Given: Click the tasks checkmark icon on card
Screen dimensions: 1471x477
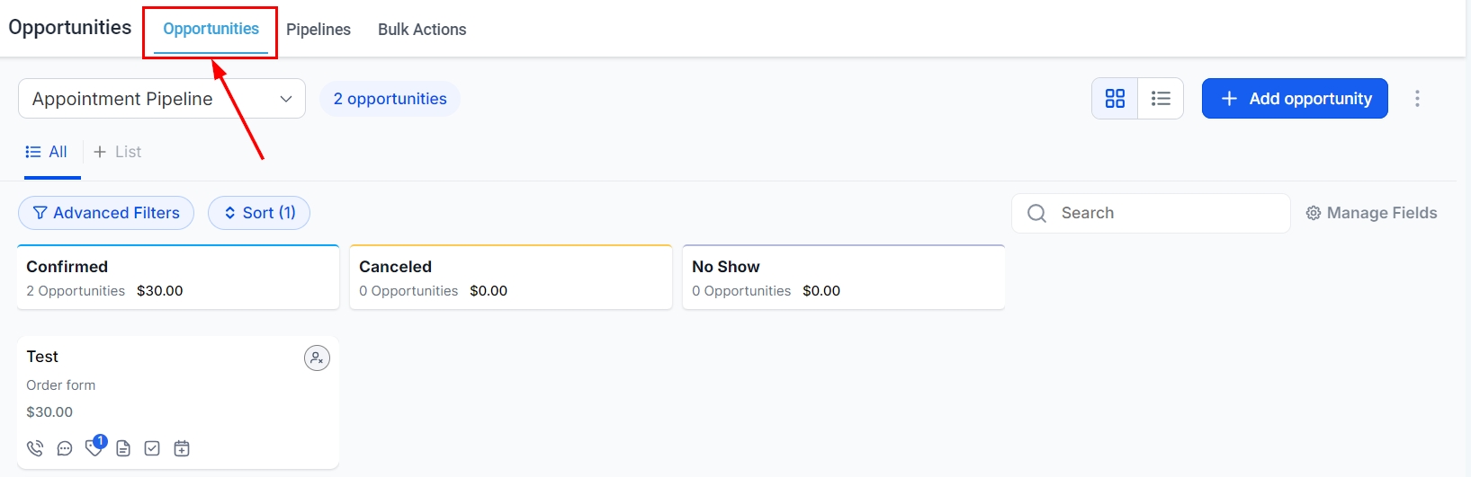Looking at the screenshot, I should [152, 448].
